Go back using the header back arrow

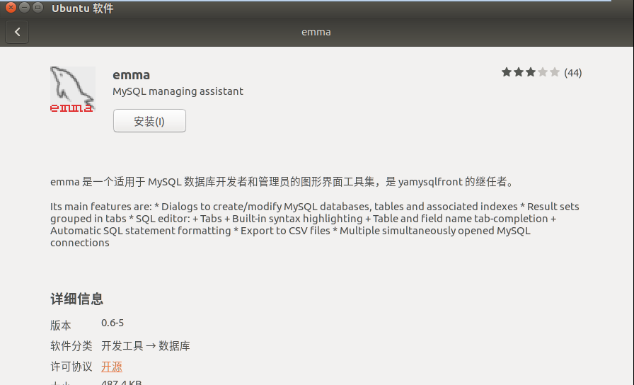tap(17, 32)
